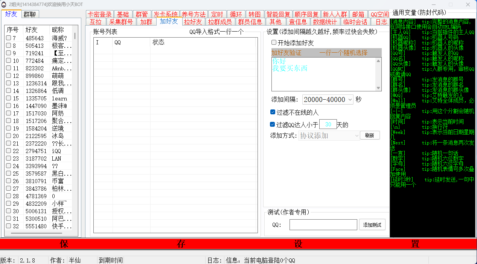Click the red 保存设置 save bar
The image size is (477, 264).
(238, 244)
